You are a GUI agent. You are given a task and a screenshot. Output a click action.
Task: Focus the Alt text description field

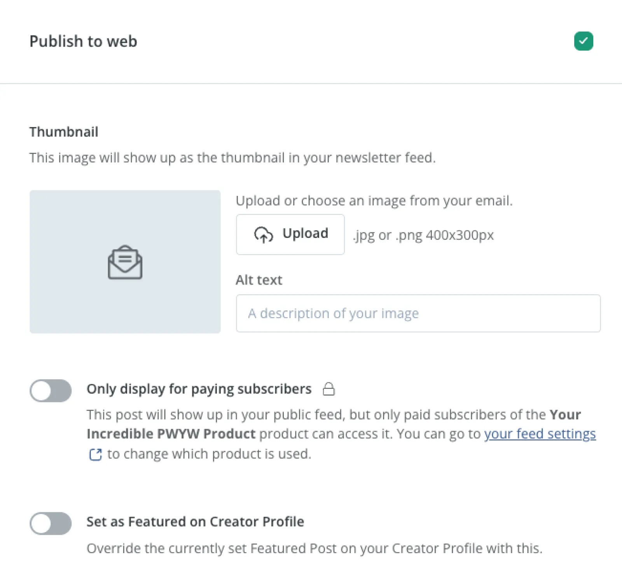[x=418, y=313]
